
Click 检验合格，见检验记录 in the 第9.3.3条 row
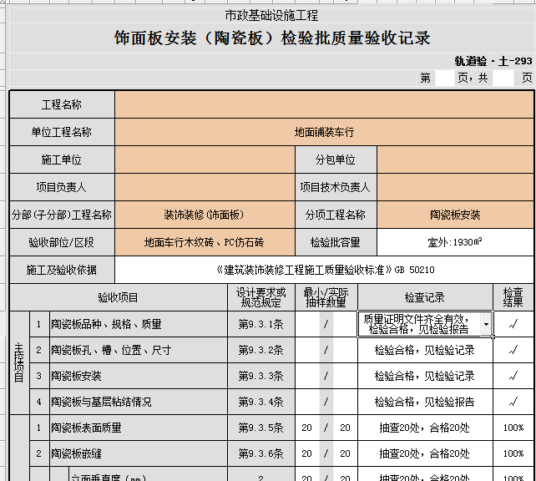click(x=425, y=376)
